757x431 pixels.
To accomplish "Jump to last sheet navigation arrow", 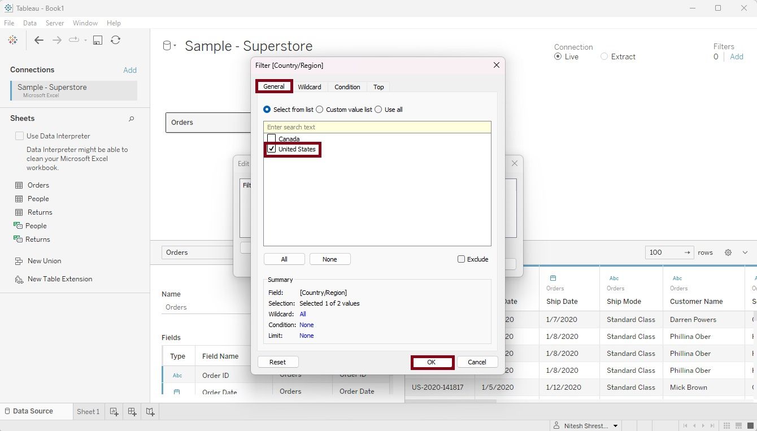I will (712, 426).
